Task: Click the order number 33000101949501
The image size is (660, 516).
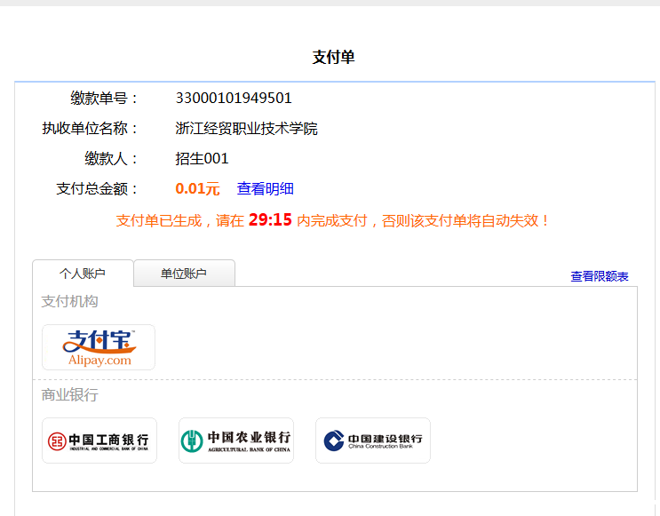Action: click(x=234, y=98)
